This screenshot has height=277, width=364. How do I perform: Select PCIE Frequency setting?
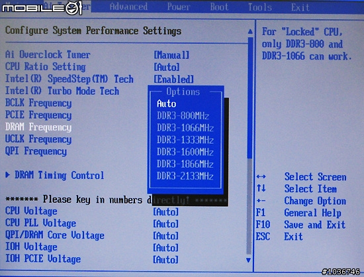pos(38,115)
